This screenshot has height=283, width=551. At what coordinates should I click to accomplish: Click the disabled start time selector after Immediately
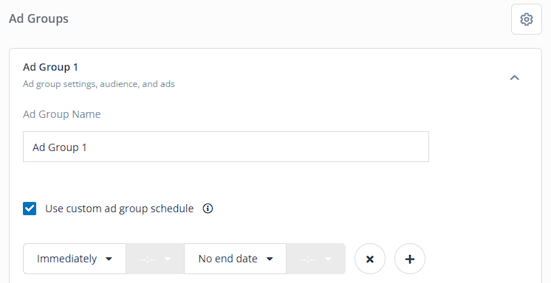pyautogui.click(x=155, y=259)
